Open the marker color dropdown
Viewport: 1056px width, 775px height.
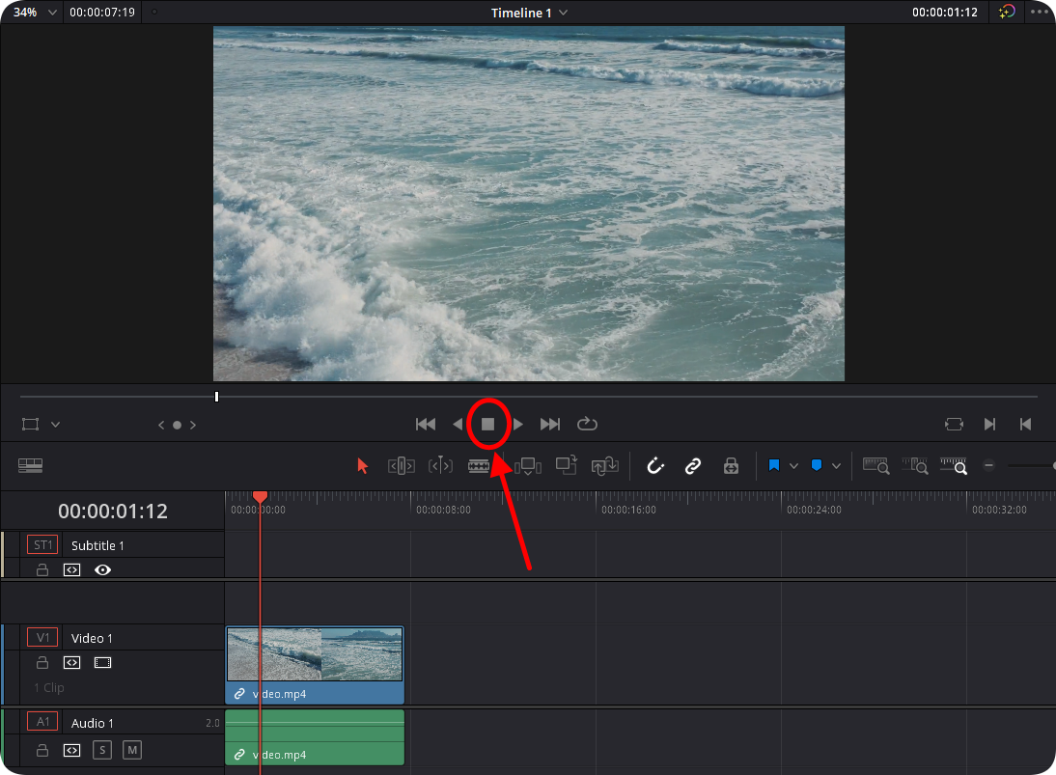click(836, 466)
